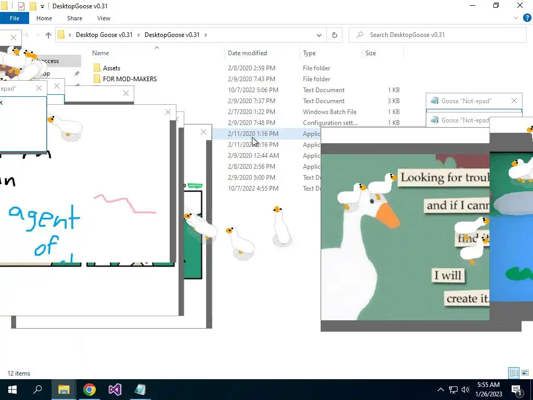Viewport: 533px width, 400px height.
Task: Open the Quick Access Toolbar customize dropdown
Action: click(x=42, y=6)
